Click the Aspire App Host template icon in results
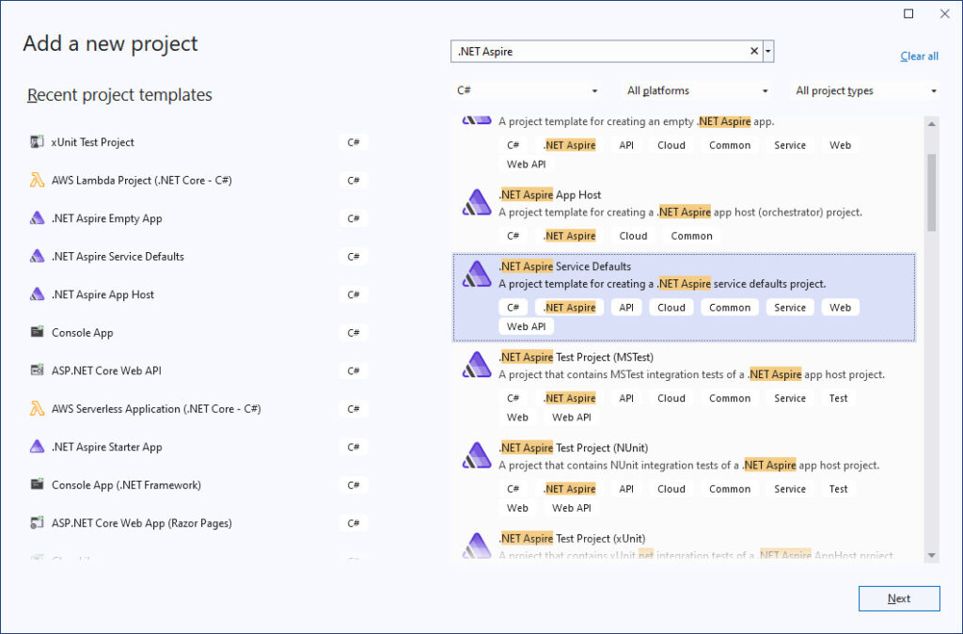The height and width of the screenshot is (634, 963). coord(477,203)
